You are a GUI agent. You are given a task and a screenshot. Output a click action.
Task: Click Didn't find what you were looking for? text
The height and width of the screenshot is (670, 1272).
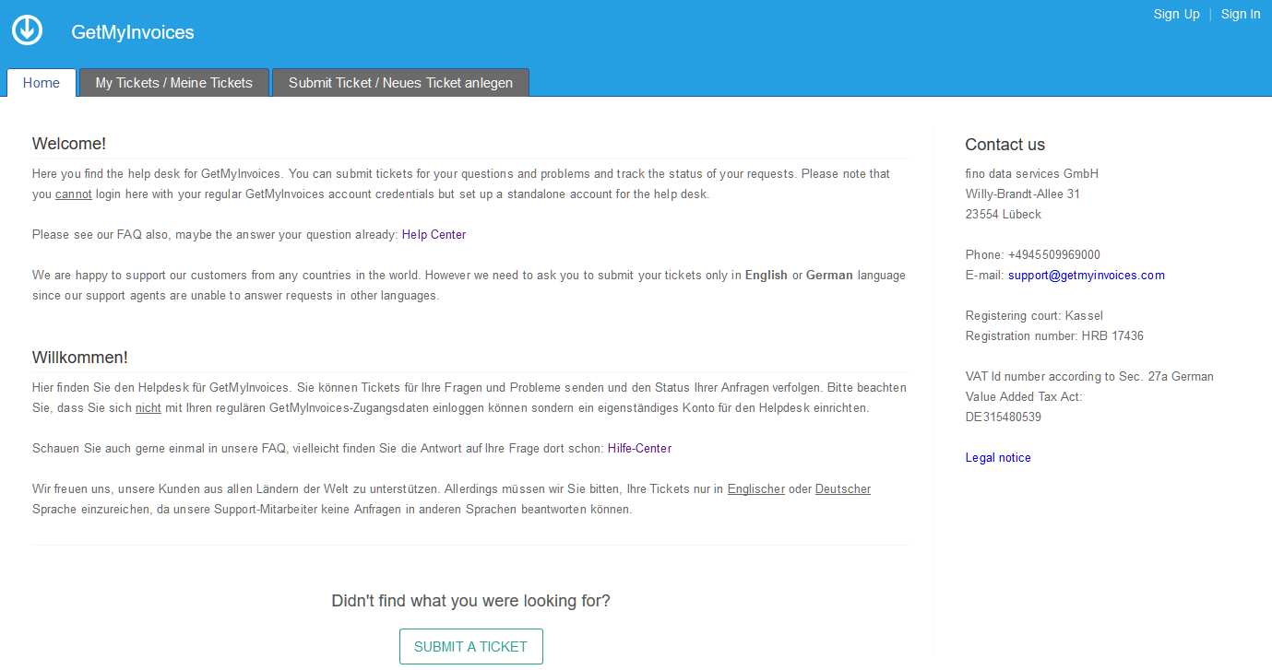click(x=470, y=601)
